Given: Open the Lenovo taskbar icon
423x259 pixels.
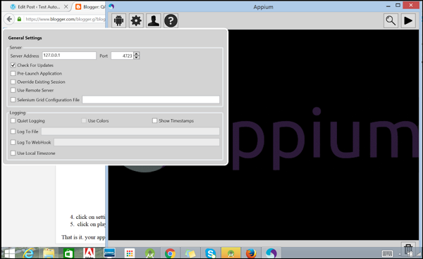Looking at the screenshot, I should 109,253.
